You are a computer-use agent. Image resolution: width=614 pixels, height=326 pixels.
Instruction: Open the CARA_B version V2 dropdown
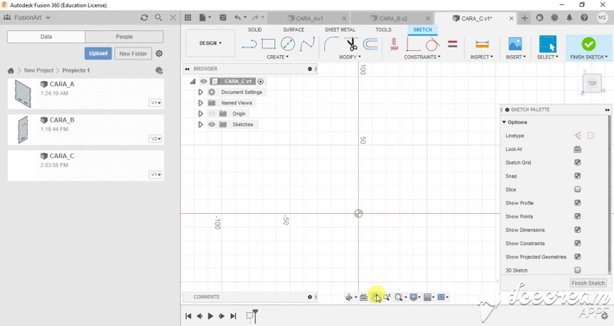click(156, 139)
